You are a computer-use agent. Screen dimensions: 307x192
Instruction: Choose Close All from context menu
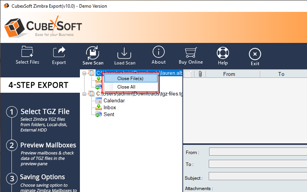tap(126, 87)
